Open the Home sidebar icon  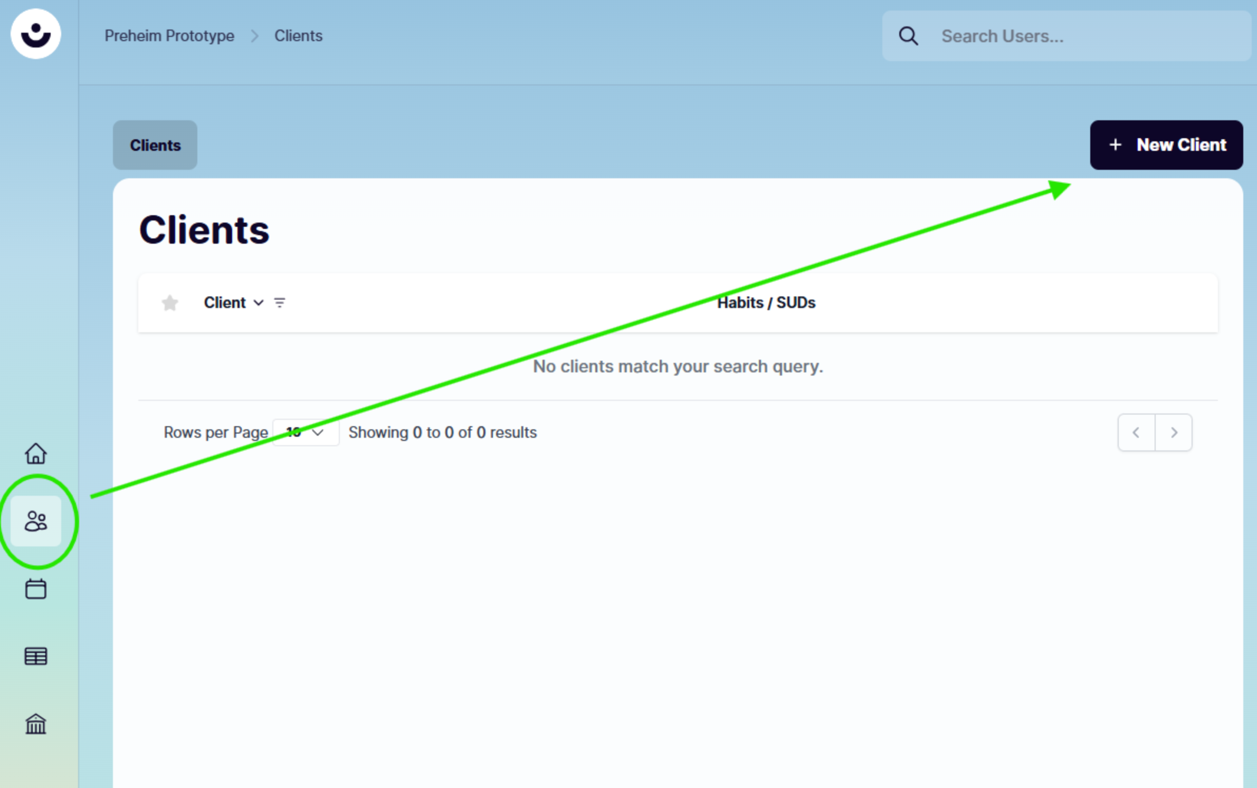click(36, 454)
